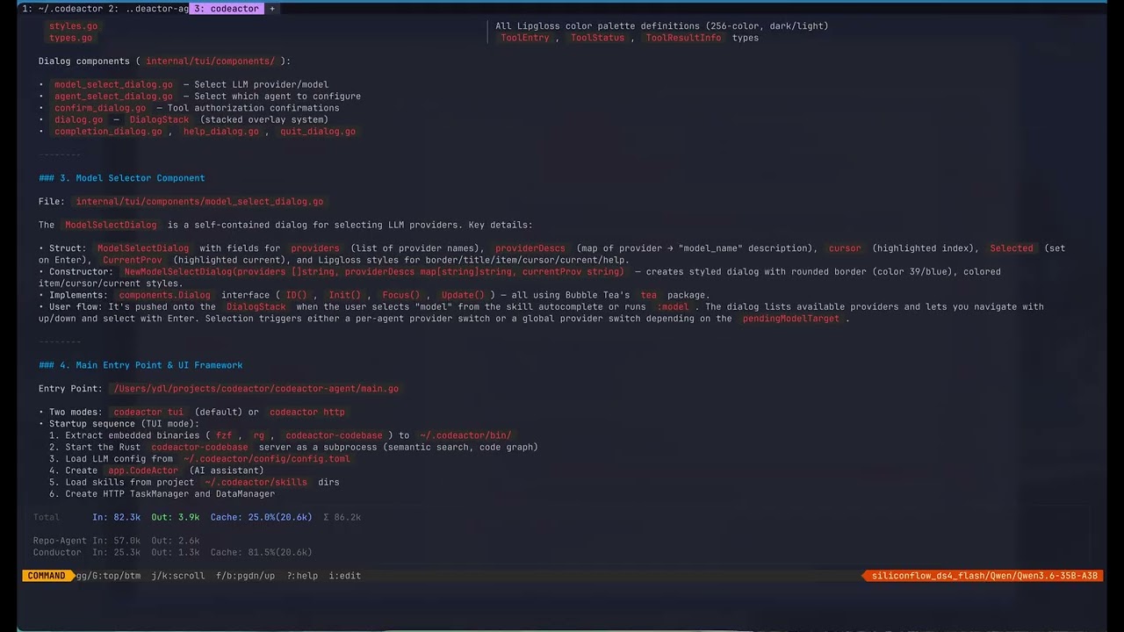Click the fzf binary name
This screenshot has height=632, width=1124.
(224, 435)
